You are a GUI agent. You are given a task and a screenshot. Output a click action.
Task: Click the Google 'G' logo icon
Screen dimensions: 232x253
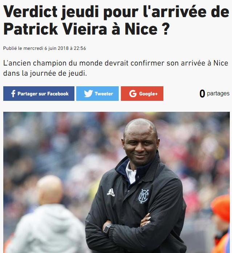pyautogui.click(x=133, y=94)
